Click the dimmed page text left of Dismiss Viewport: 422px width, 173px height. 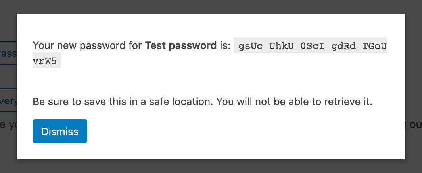click(8, 125)
